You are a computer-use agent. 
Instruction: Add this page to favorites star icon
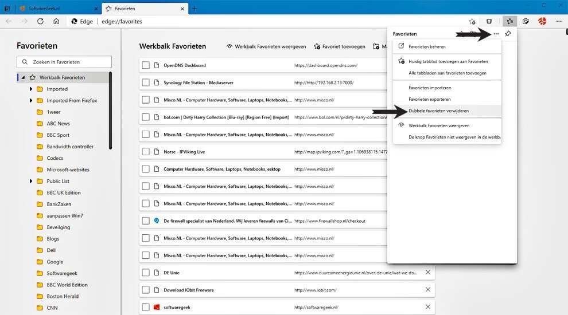click(x=472, y=21)
